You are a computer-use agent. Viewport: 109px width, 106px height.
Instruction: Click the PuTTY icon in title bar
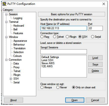(4, 4)
